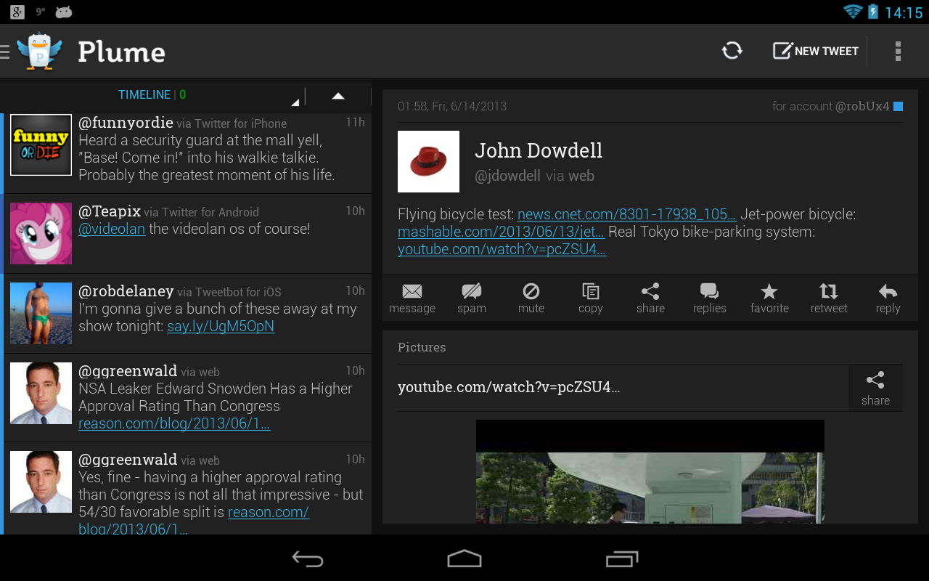
Task: Tap the 9° weather notification
Action: pyautogui.click(x=41, y=12)
